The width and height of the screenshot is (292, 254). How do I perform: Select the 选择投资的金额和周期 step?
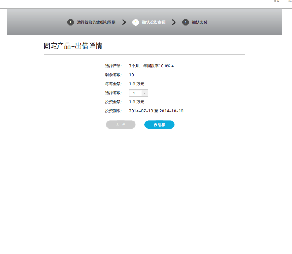96,22
